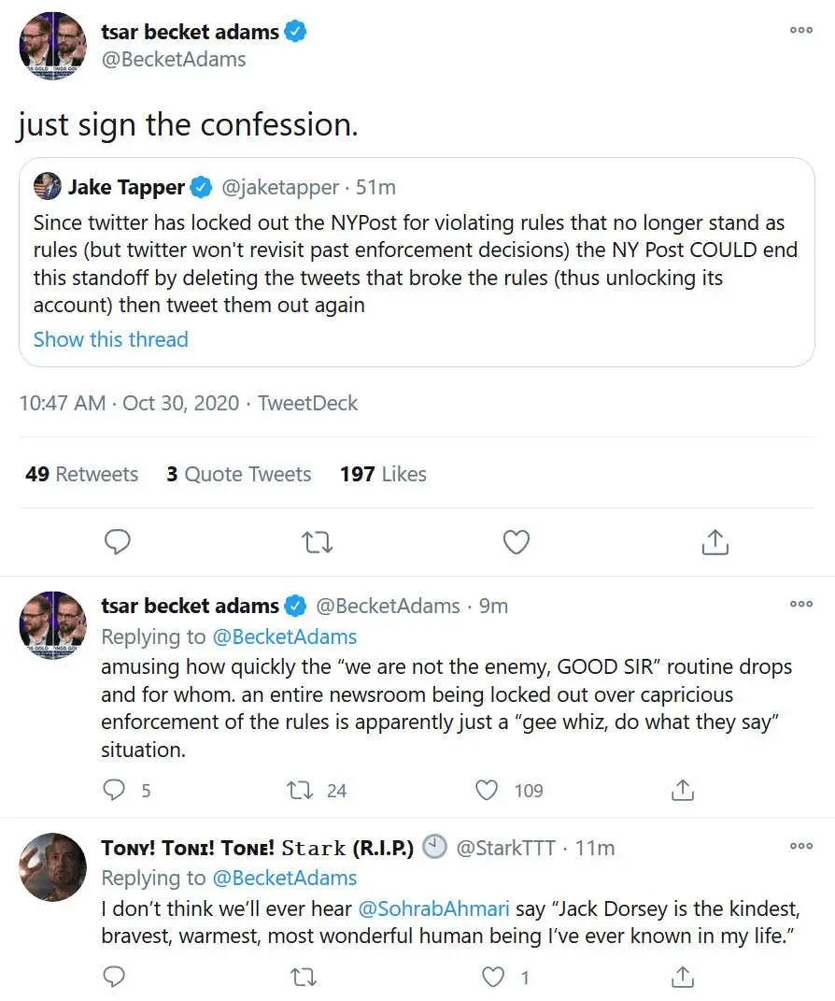Reply to Becket's 9m follow-up tweet

(x=114, y=791)
